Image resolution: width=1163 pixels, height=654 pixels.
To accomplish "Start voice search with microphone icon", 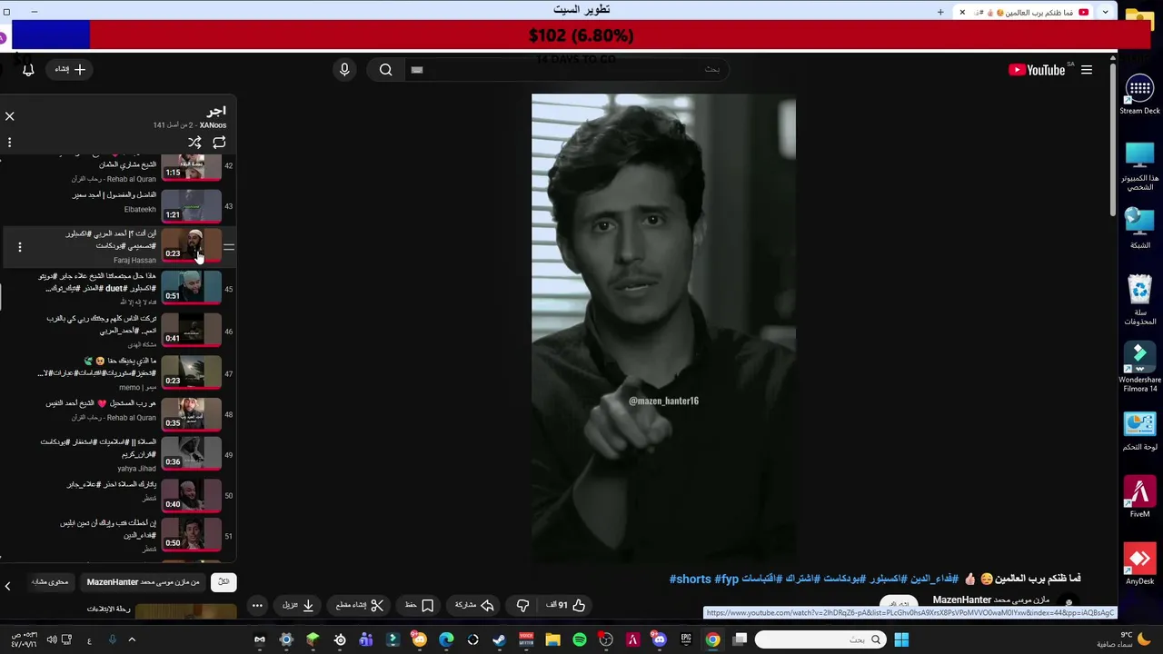I will (344, 70).
